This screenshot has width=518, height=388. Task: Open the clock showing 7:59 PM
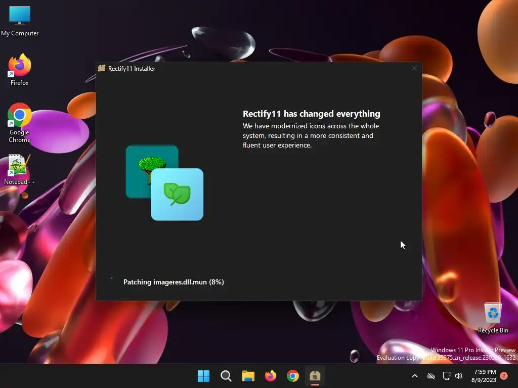click(x=484, y=376)
